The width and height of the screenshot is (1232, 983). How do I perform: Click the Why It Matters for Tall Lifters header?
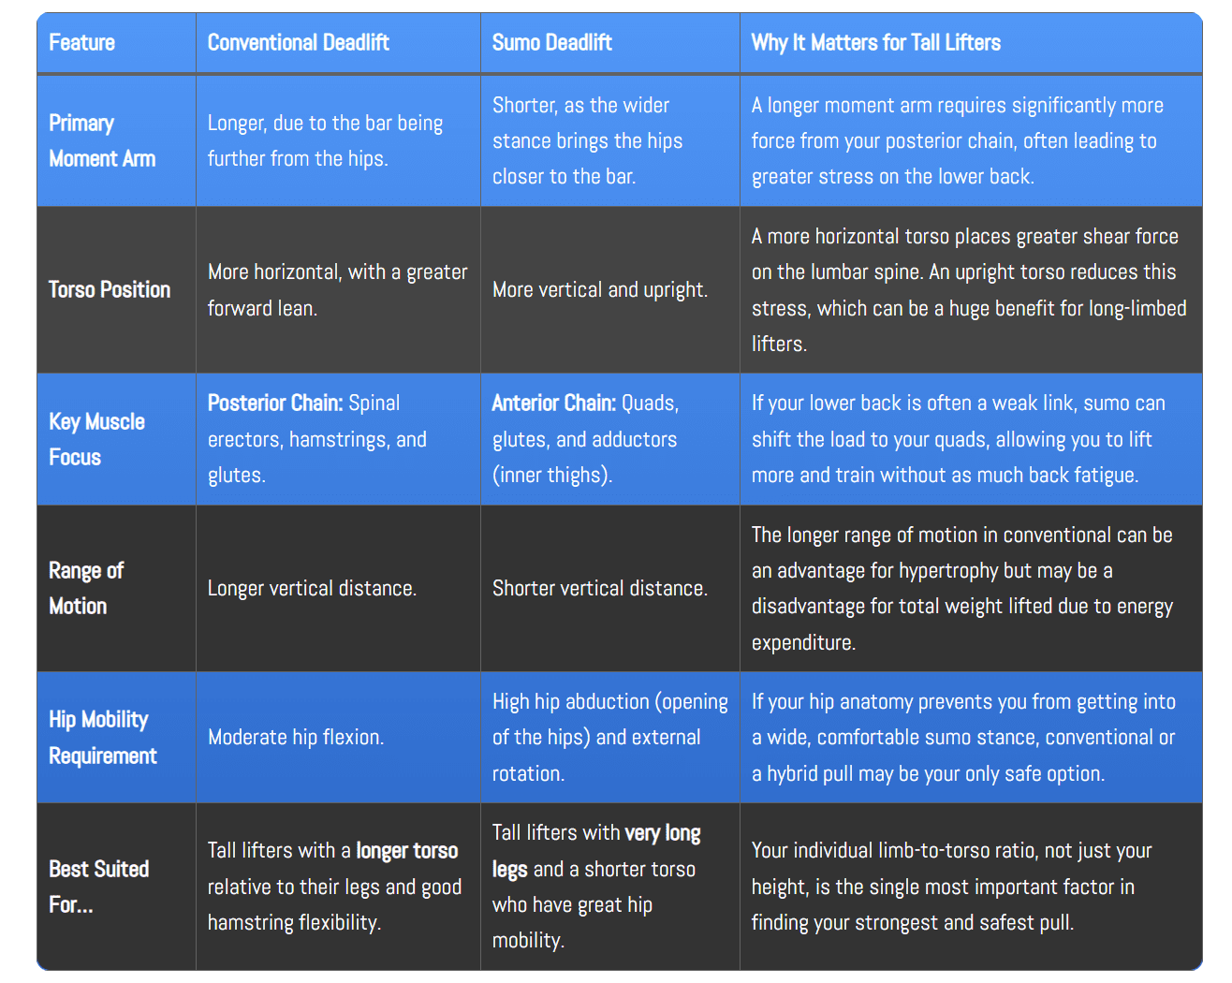pos(875,43)
